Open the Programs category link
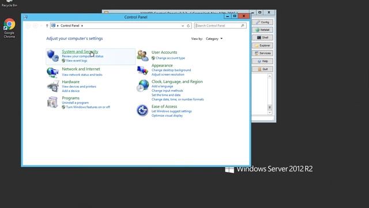 (x=70, y=98)
